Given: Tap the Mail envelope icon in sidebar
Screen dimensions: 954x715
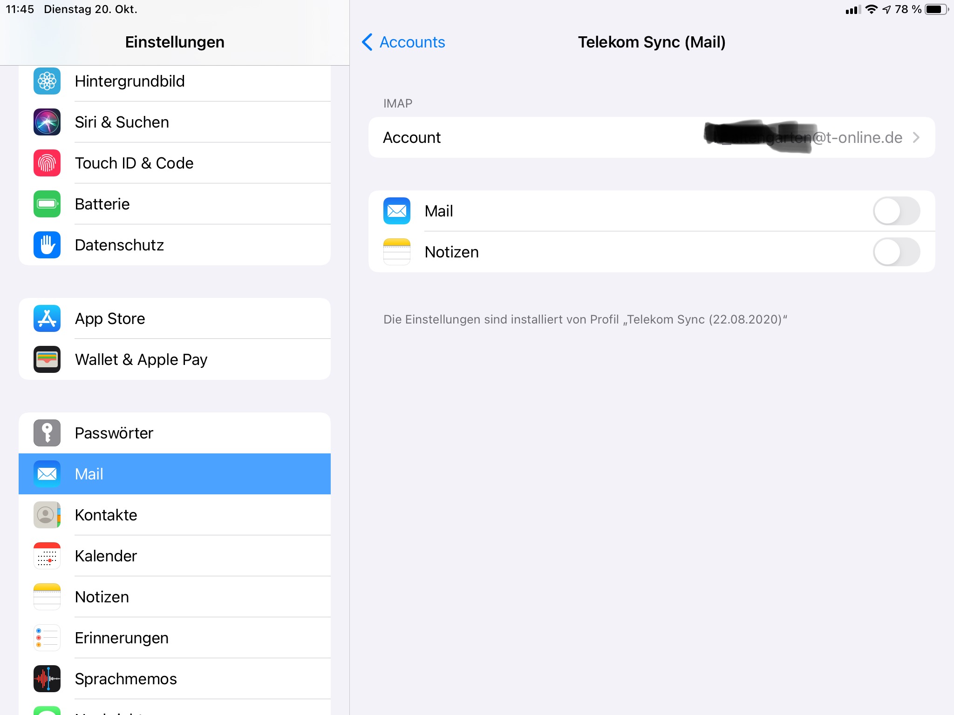Looking at the screenshot, I should pos(47,474).
